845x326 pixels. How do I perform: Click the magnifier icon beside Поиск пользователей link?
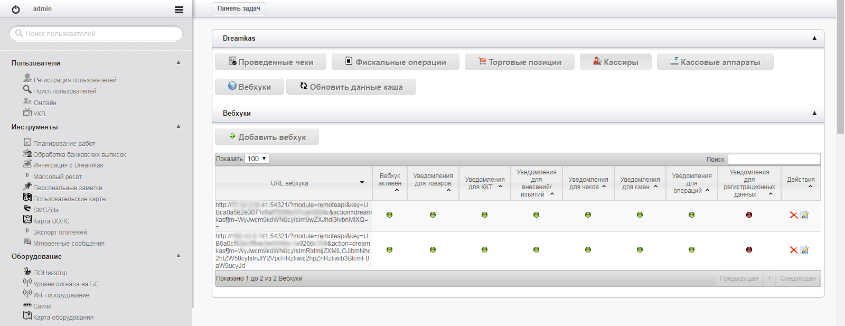pos(27,89)
